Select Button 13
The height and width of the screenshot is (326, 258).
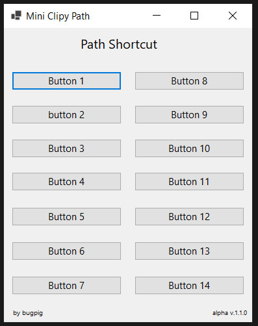click(x=189, y=251)
